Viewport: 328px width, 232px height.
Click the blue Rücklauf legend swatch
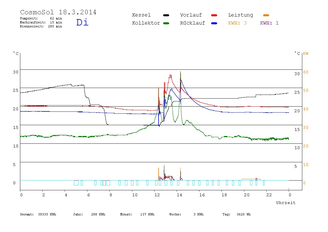[x=214, y=23]
